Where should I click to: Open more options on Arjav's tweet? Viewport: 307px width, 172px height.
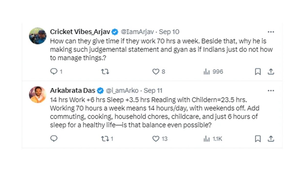(x=271, y=32)
